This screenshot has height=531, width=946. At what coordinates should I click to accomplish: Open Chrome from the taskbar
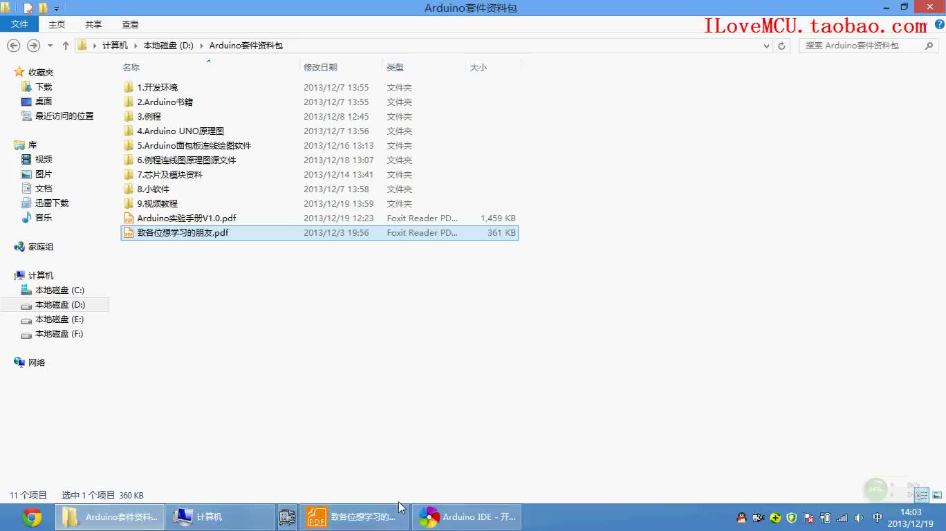click(32, 516)
